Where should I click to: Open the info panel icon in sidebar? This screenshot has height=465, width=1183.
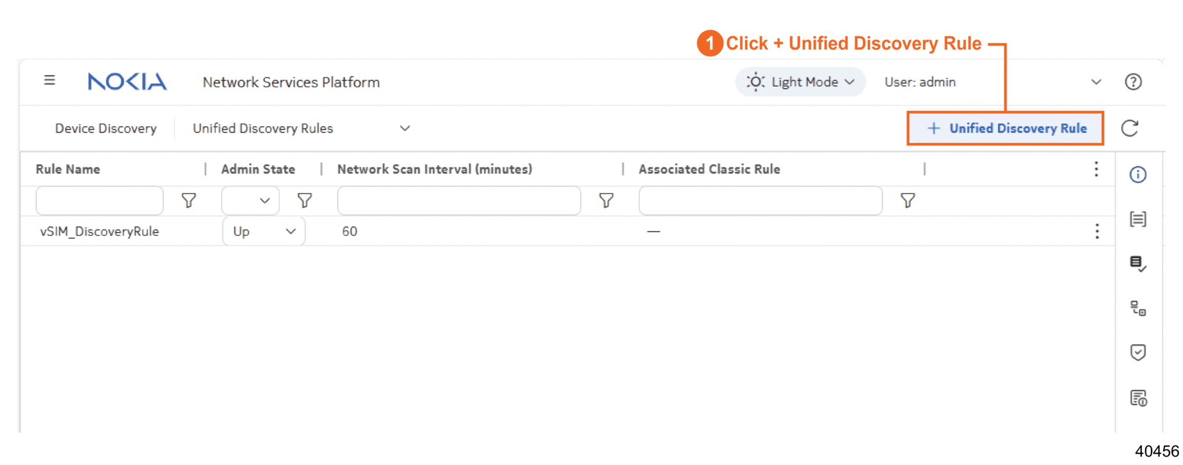pos(1138,175)
